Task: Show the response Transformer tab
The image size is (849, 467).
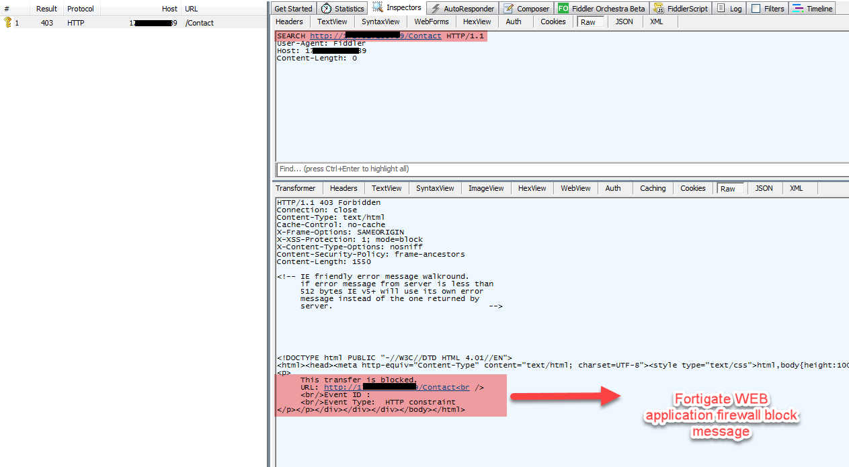Action: (x=295, y=188)
